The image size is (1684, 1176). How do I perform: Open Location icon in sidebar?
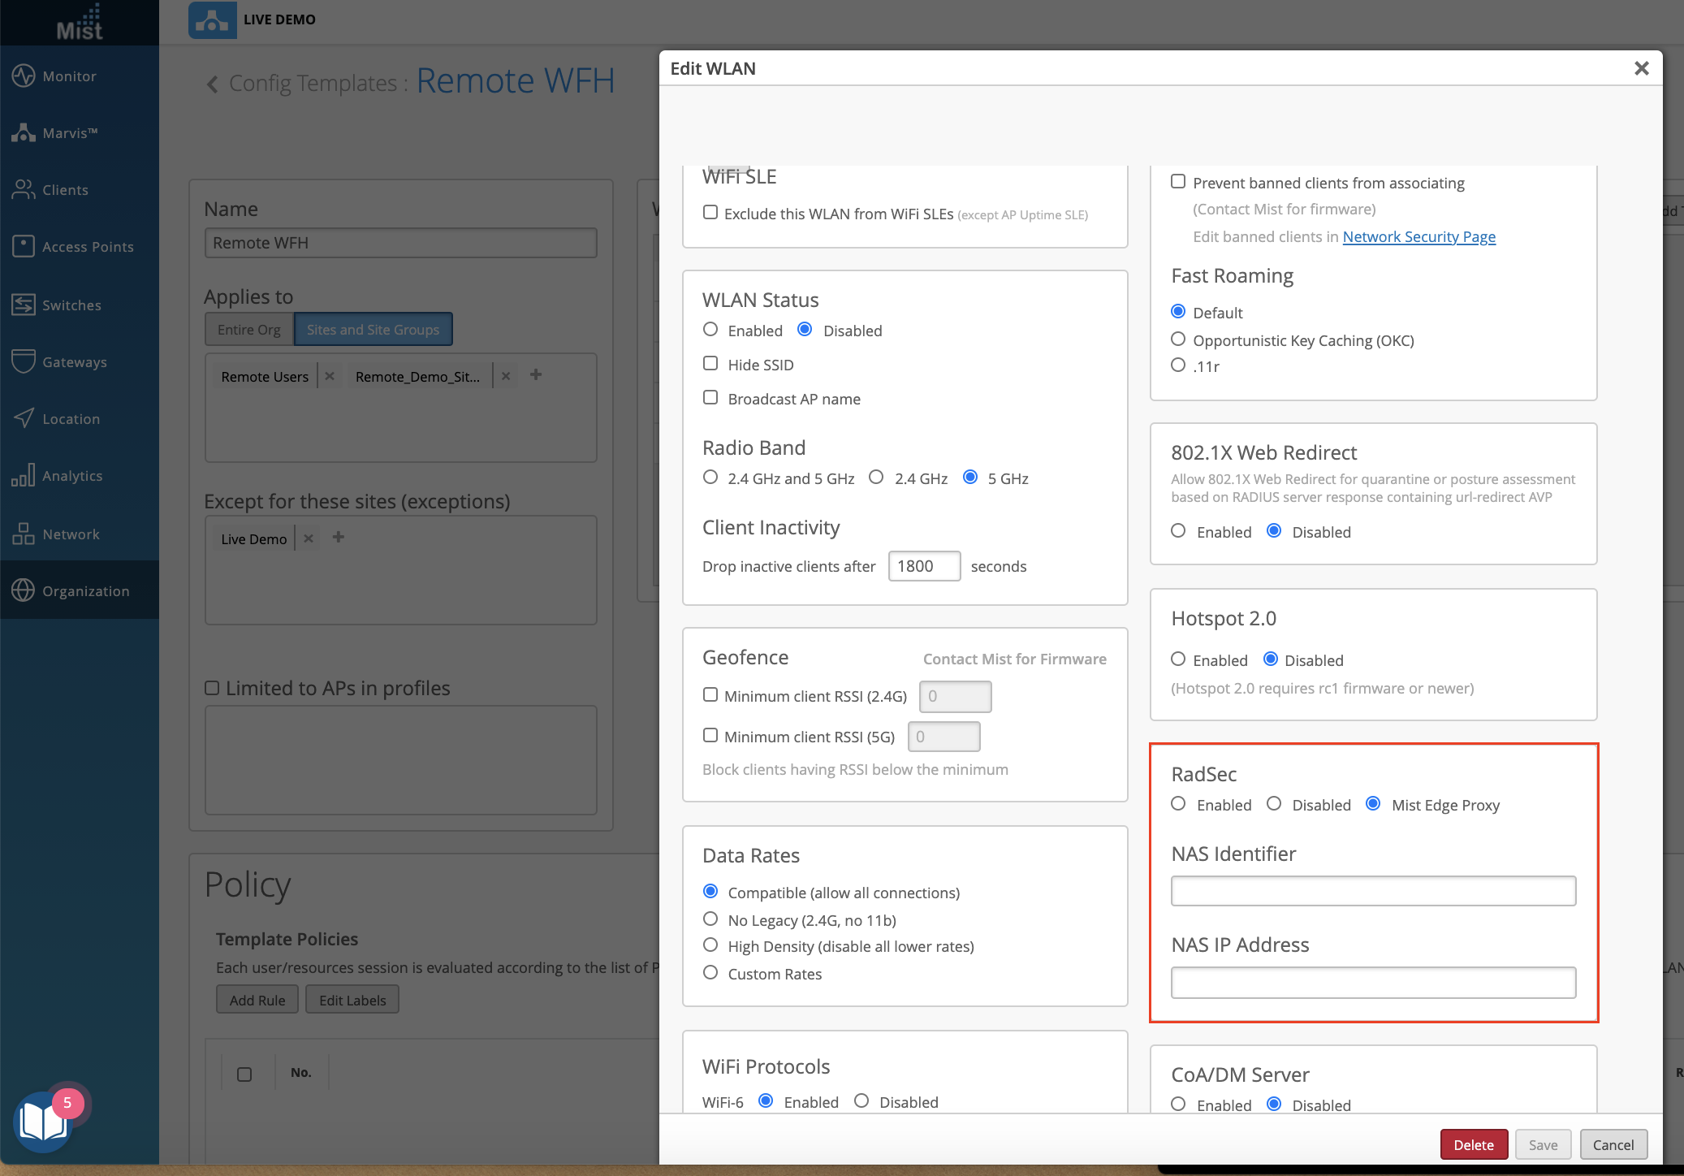(24, 419)
